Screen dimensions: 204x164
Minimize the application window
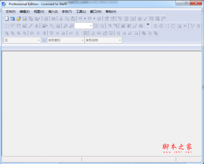pos(180,3)
